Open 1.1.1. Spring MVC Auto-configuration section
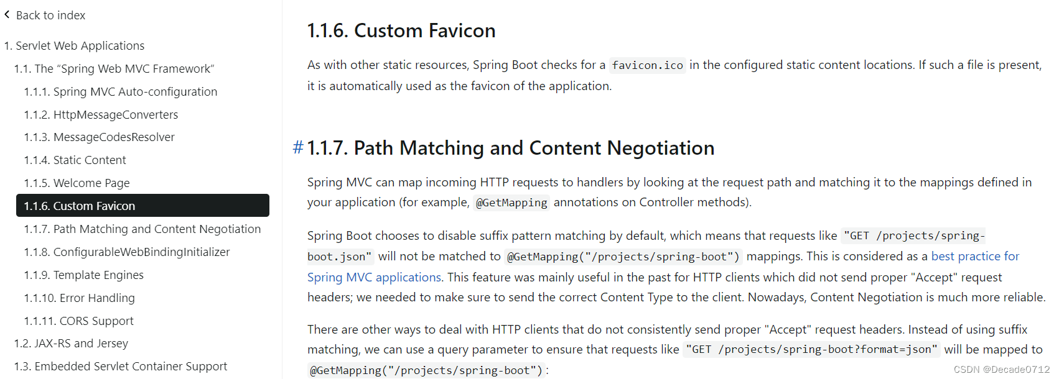The width and height of the screenshot is (1059, 379). (x=121, y=91)
